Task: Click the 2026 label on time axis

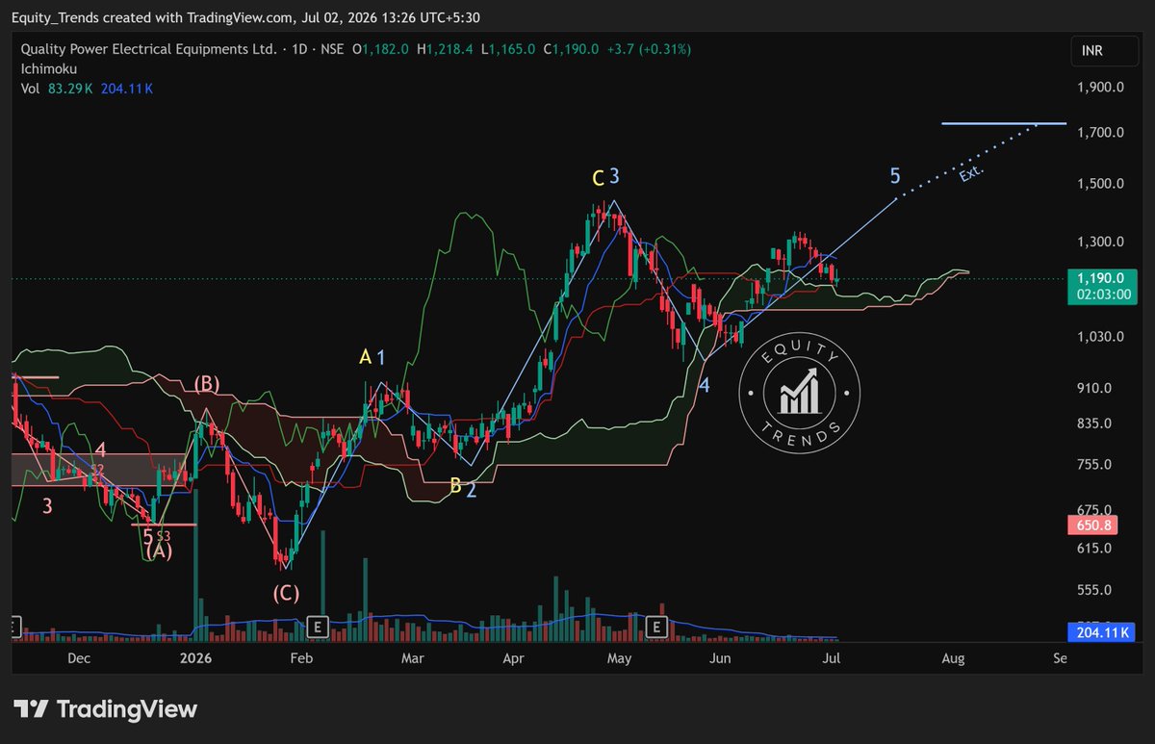Action: point(195,658)
